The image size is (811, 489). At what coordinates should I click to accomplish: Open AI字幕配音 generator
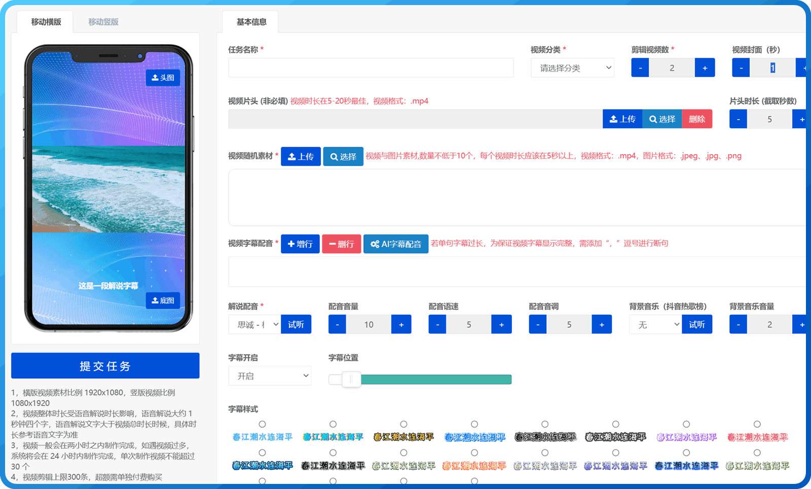[x=396, y=244]
